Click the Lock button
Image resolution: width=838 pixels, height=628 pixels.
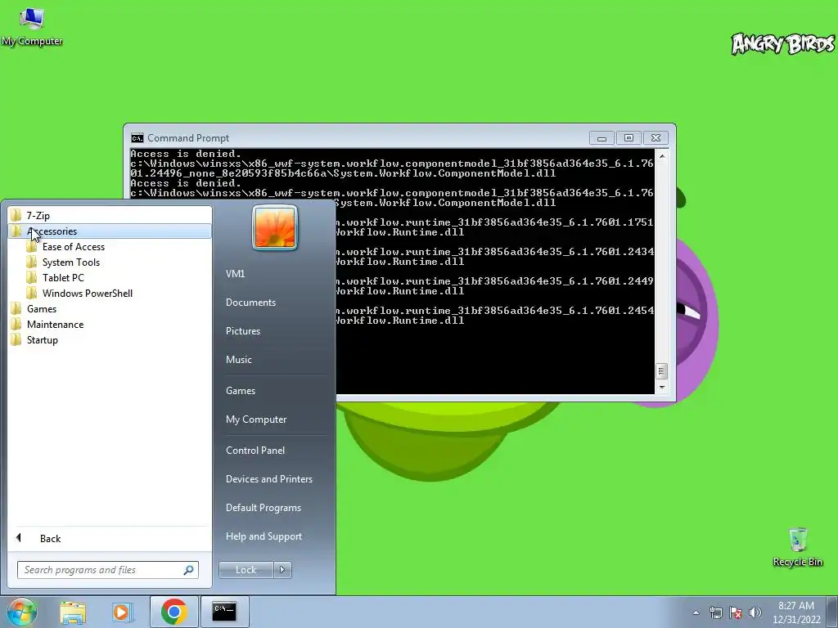coord(246,570)
